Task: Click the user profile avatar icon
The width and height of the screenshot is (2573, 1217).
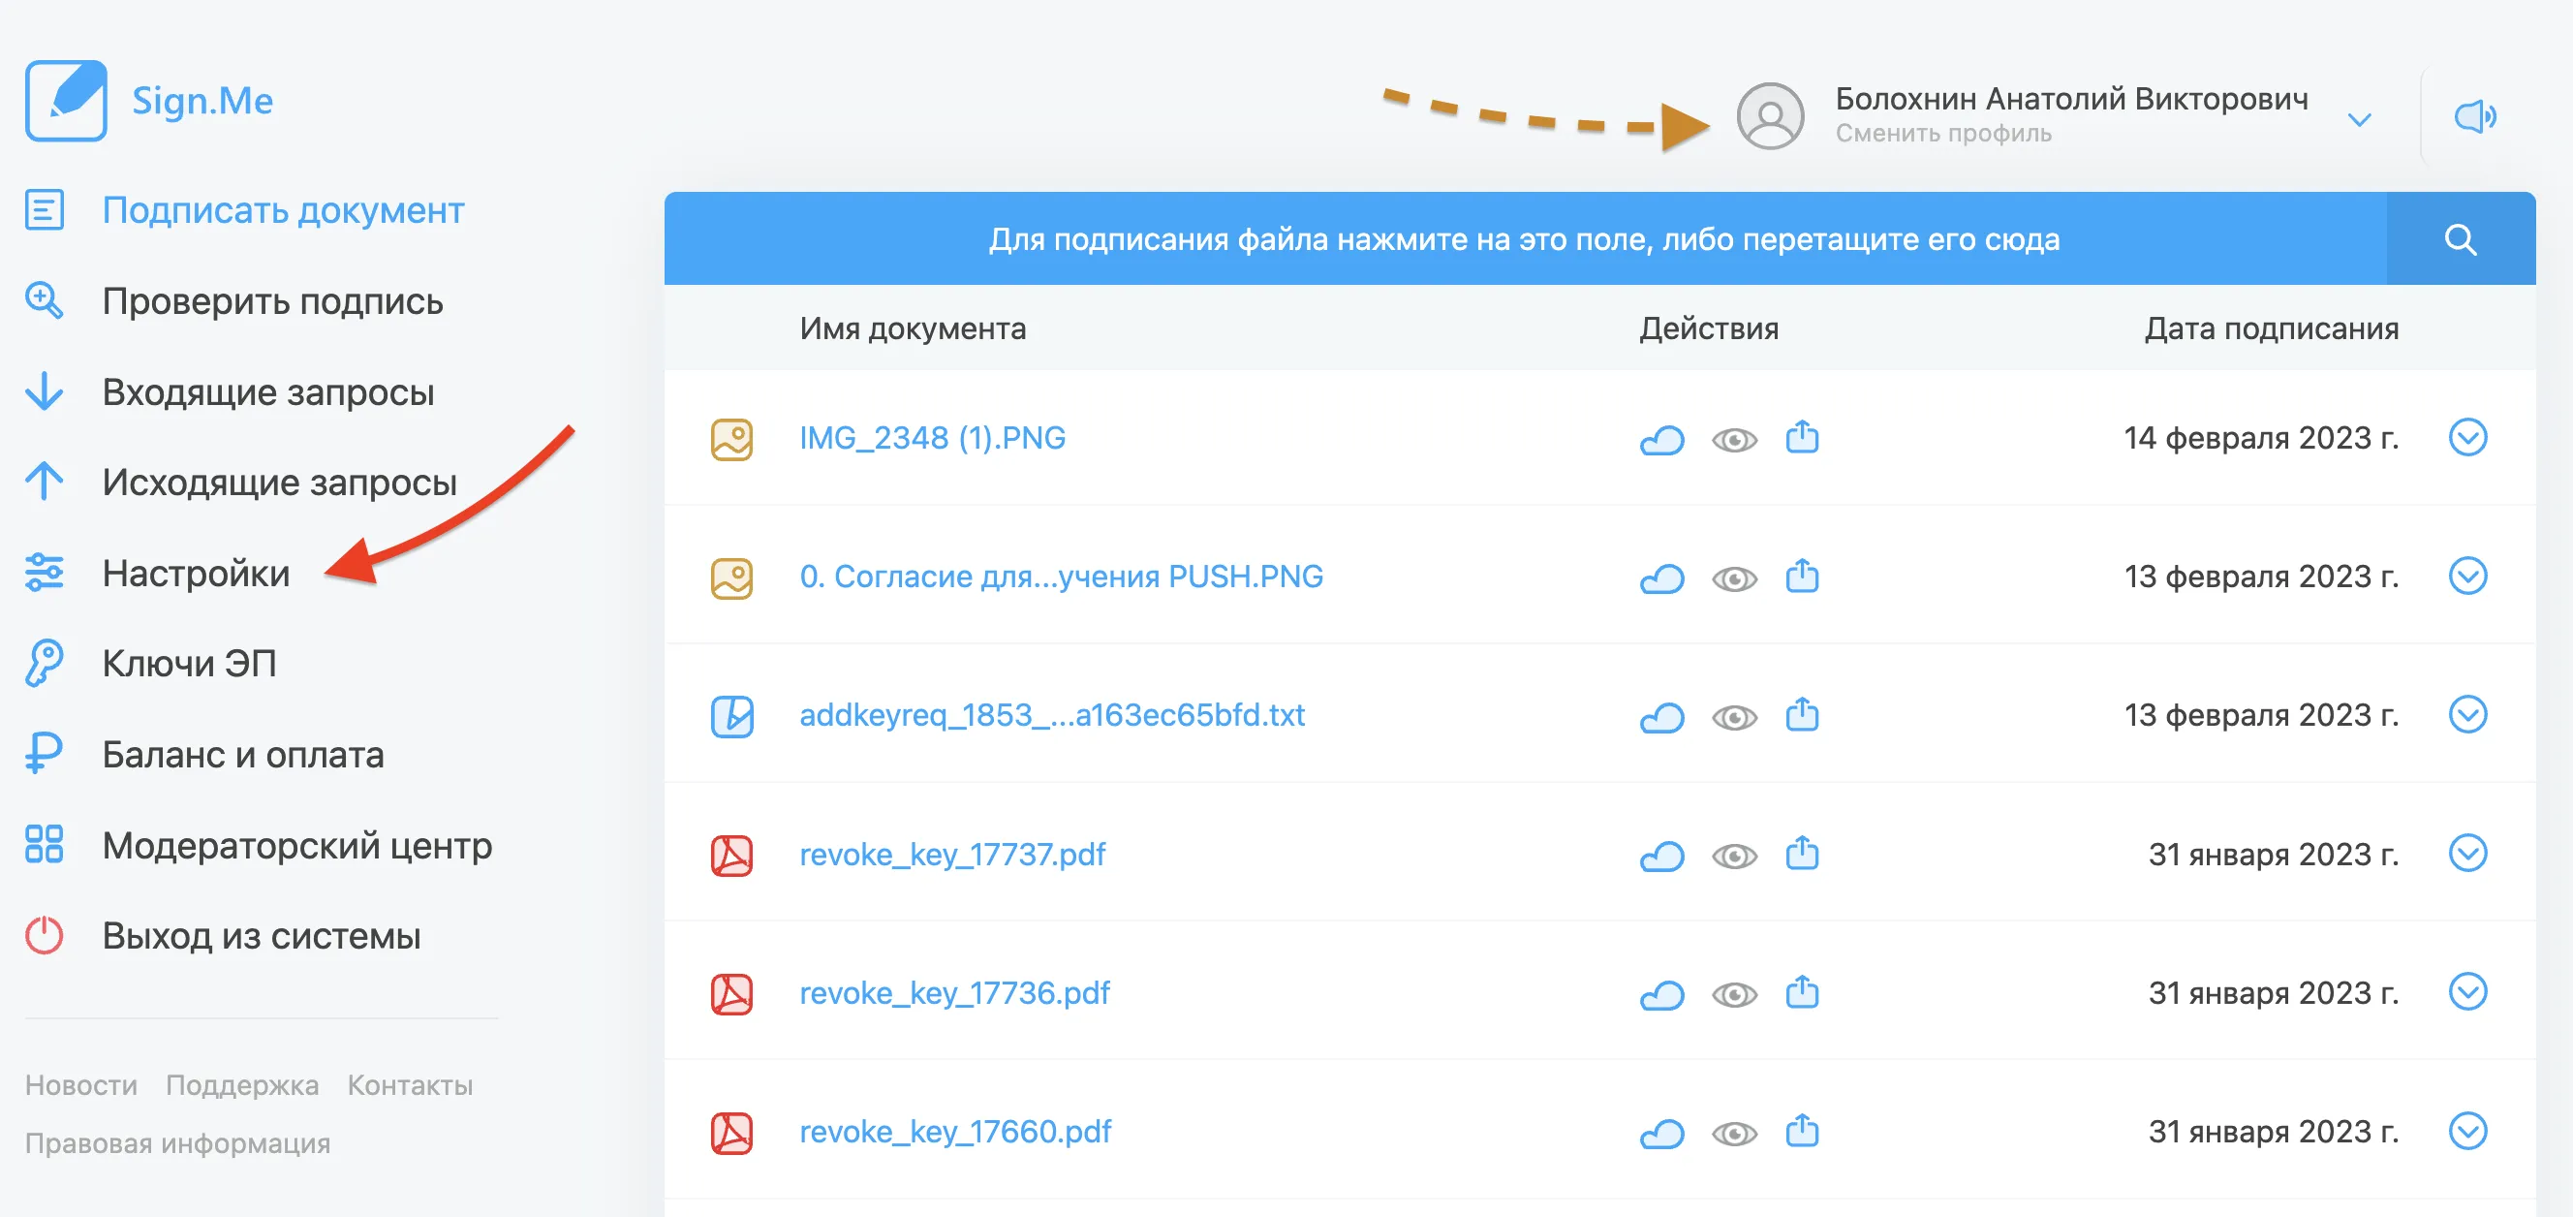Action: point(1770,116)
